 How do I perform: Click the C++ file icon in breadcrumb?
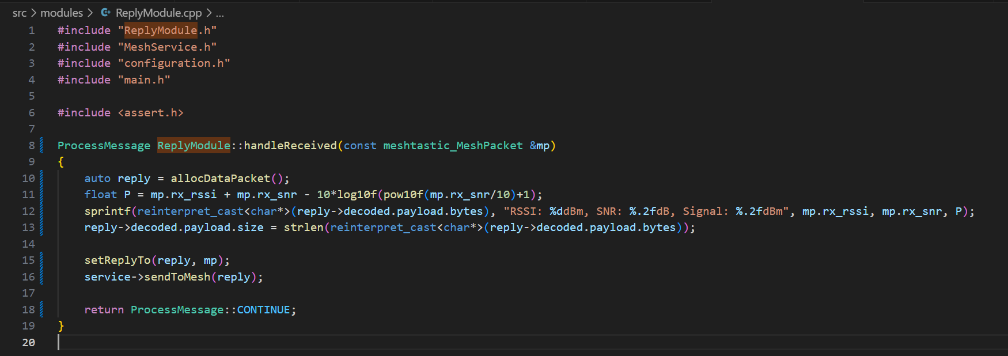pyautogui.click(x=105, y=13)
